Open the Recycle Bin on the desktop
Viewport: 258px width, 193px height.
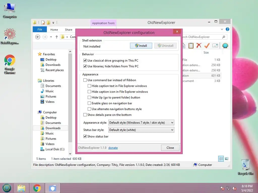point(245,167)
